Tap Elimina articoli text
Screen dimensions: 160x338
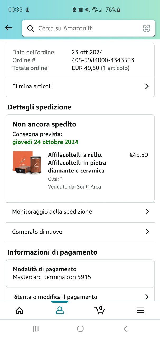coord(32,86)
